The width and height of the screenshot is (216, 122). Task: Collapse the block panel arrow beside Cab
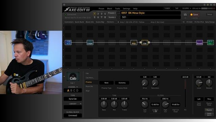click(x=64, y=76)
